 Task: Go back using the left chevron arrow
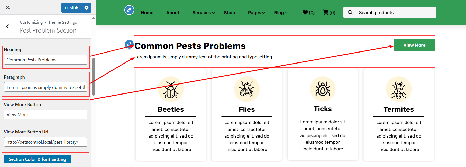coord(8,26)
